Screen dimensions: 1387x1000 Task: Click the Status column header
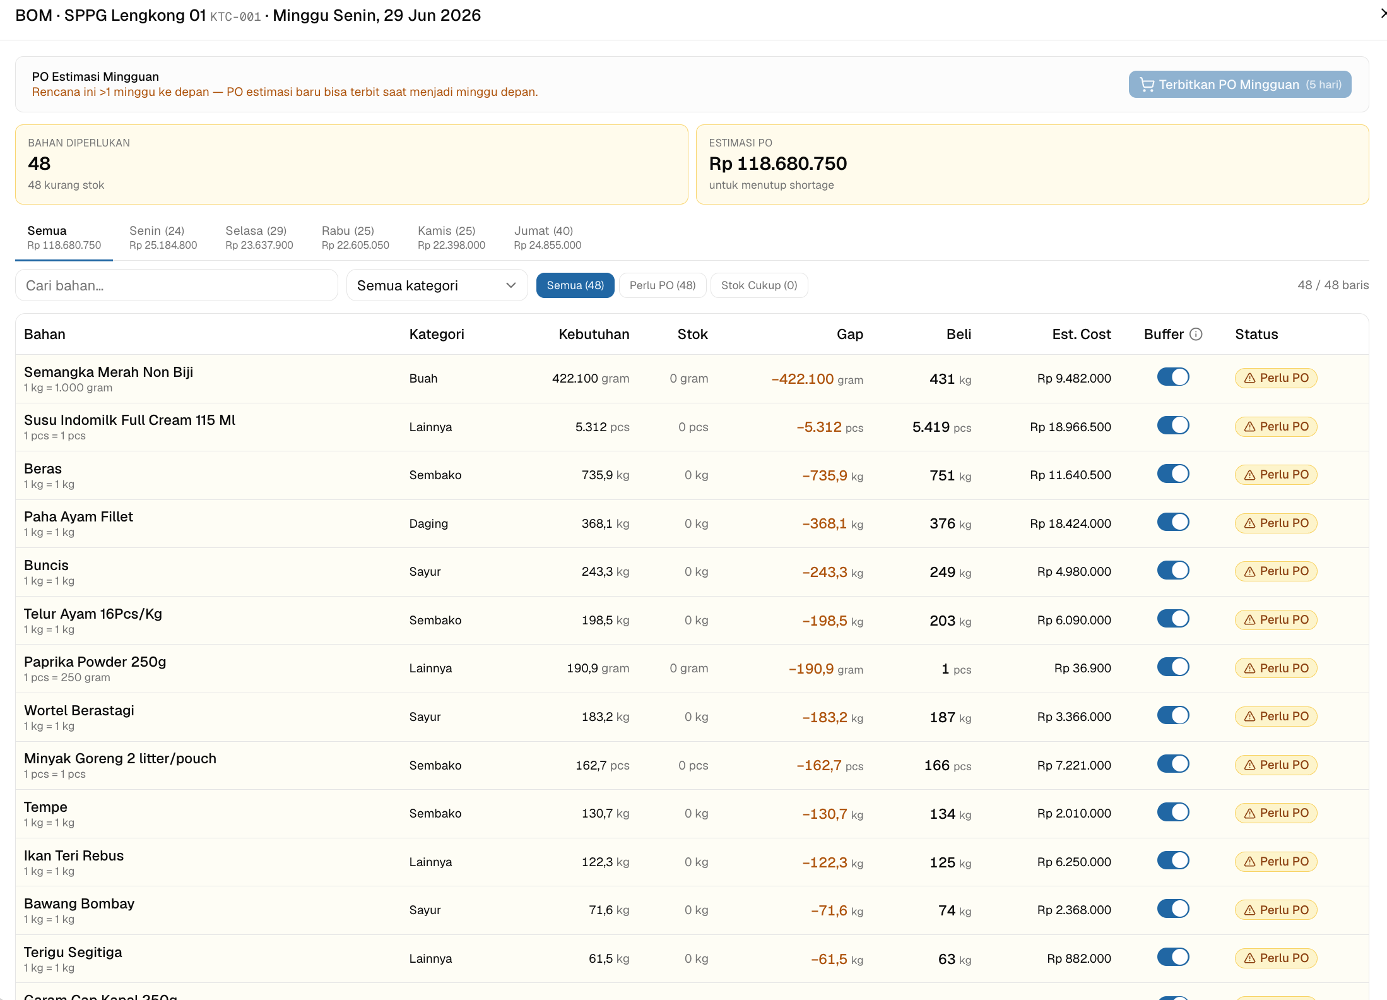click(x=1256, y=335)
